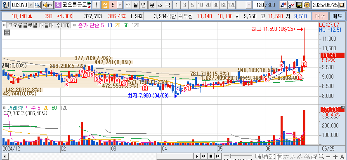Select interval preset 120

(x=231, y=5)
